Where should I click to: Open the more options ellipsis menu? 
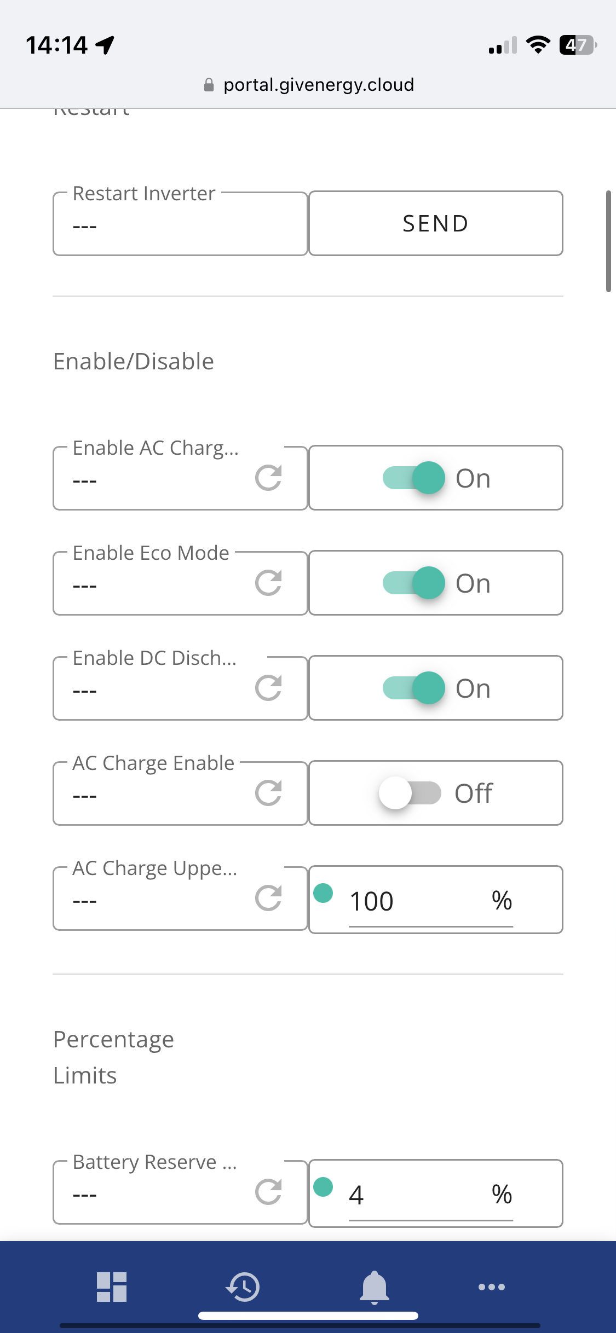pos(492,1286)
